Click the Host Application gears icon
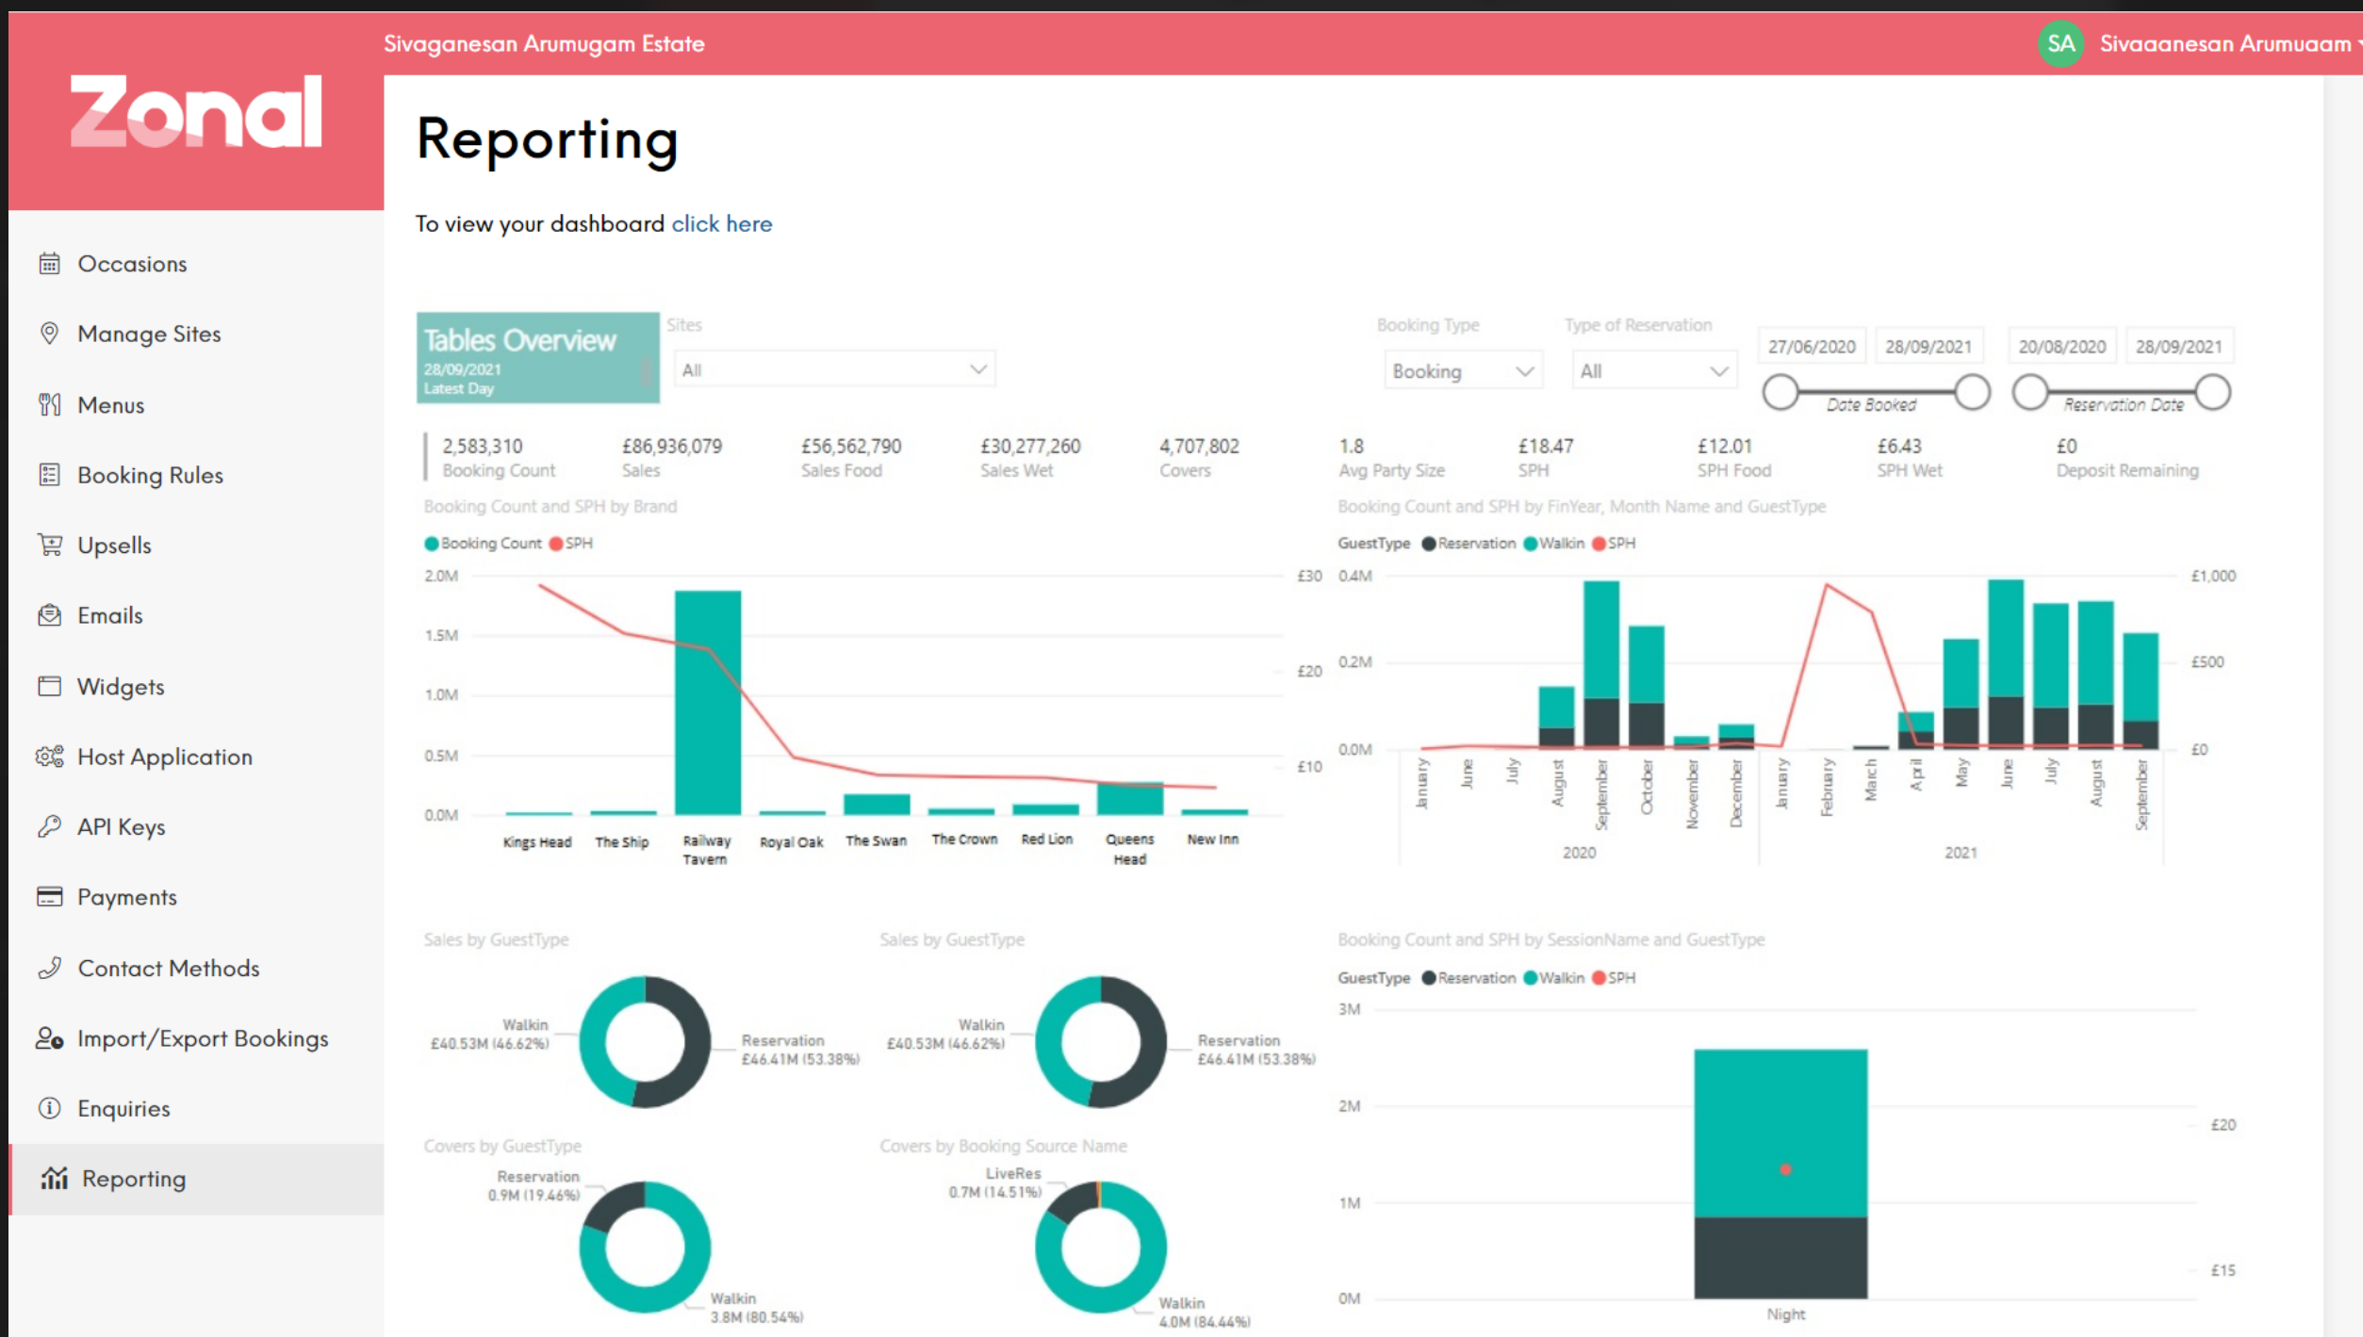 (49, 757)
